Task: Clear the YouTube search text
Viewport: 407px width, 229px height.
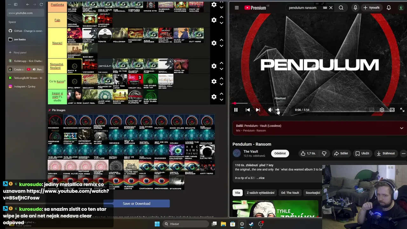Action: pyautogui.click(x=331, y=8)
